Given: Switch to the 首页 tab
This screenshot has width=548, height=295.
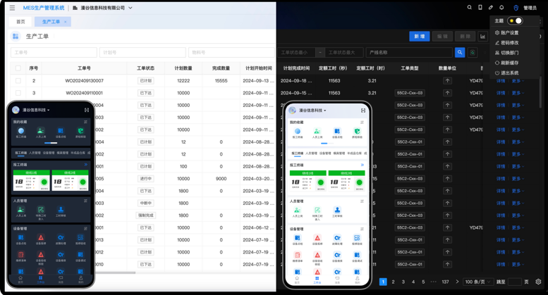Looking at the screenshot, I should pos(20,22).
